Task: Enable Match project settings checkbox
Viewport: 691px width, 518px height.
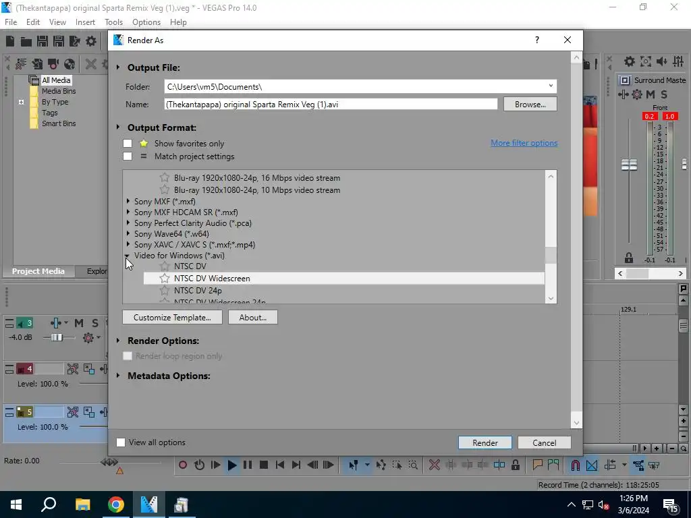Action: (128, 156)
